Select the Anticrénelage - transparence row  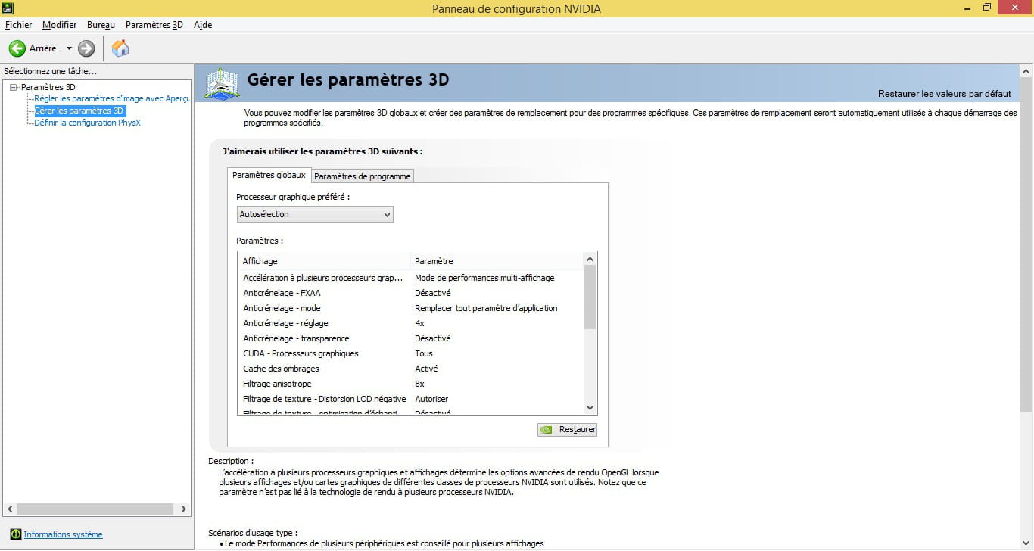[411, 338]
